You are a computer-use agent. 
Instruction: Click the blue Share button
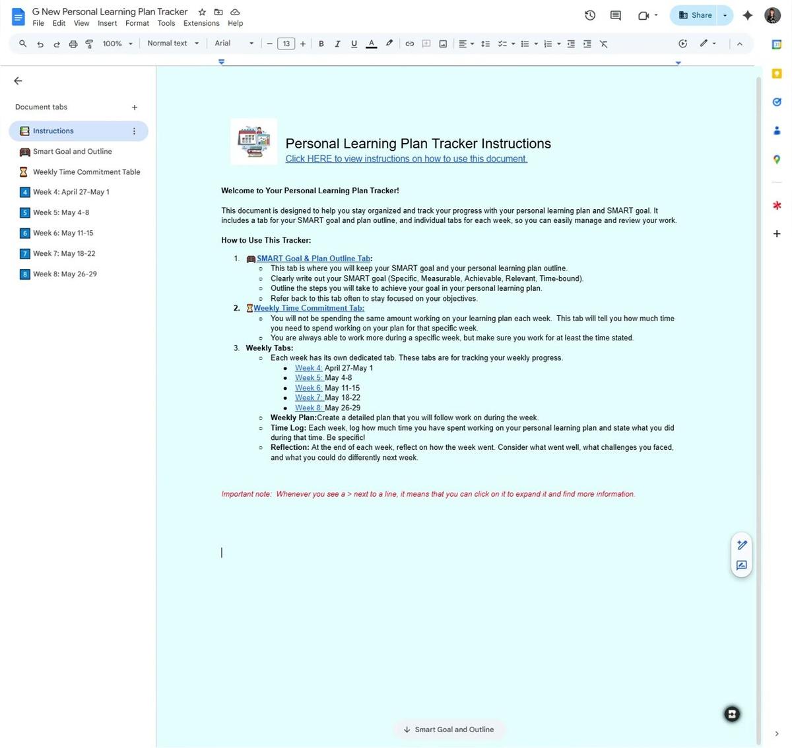pos(695,15)
